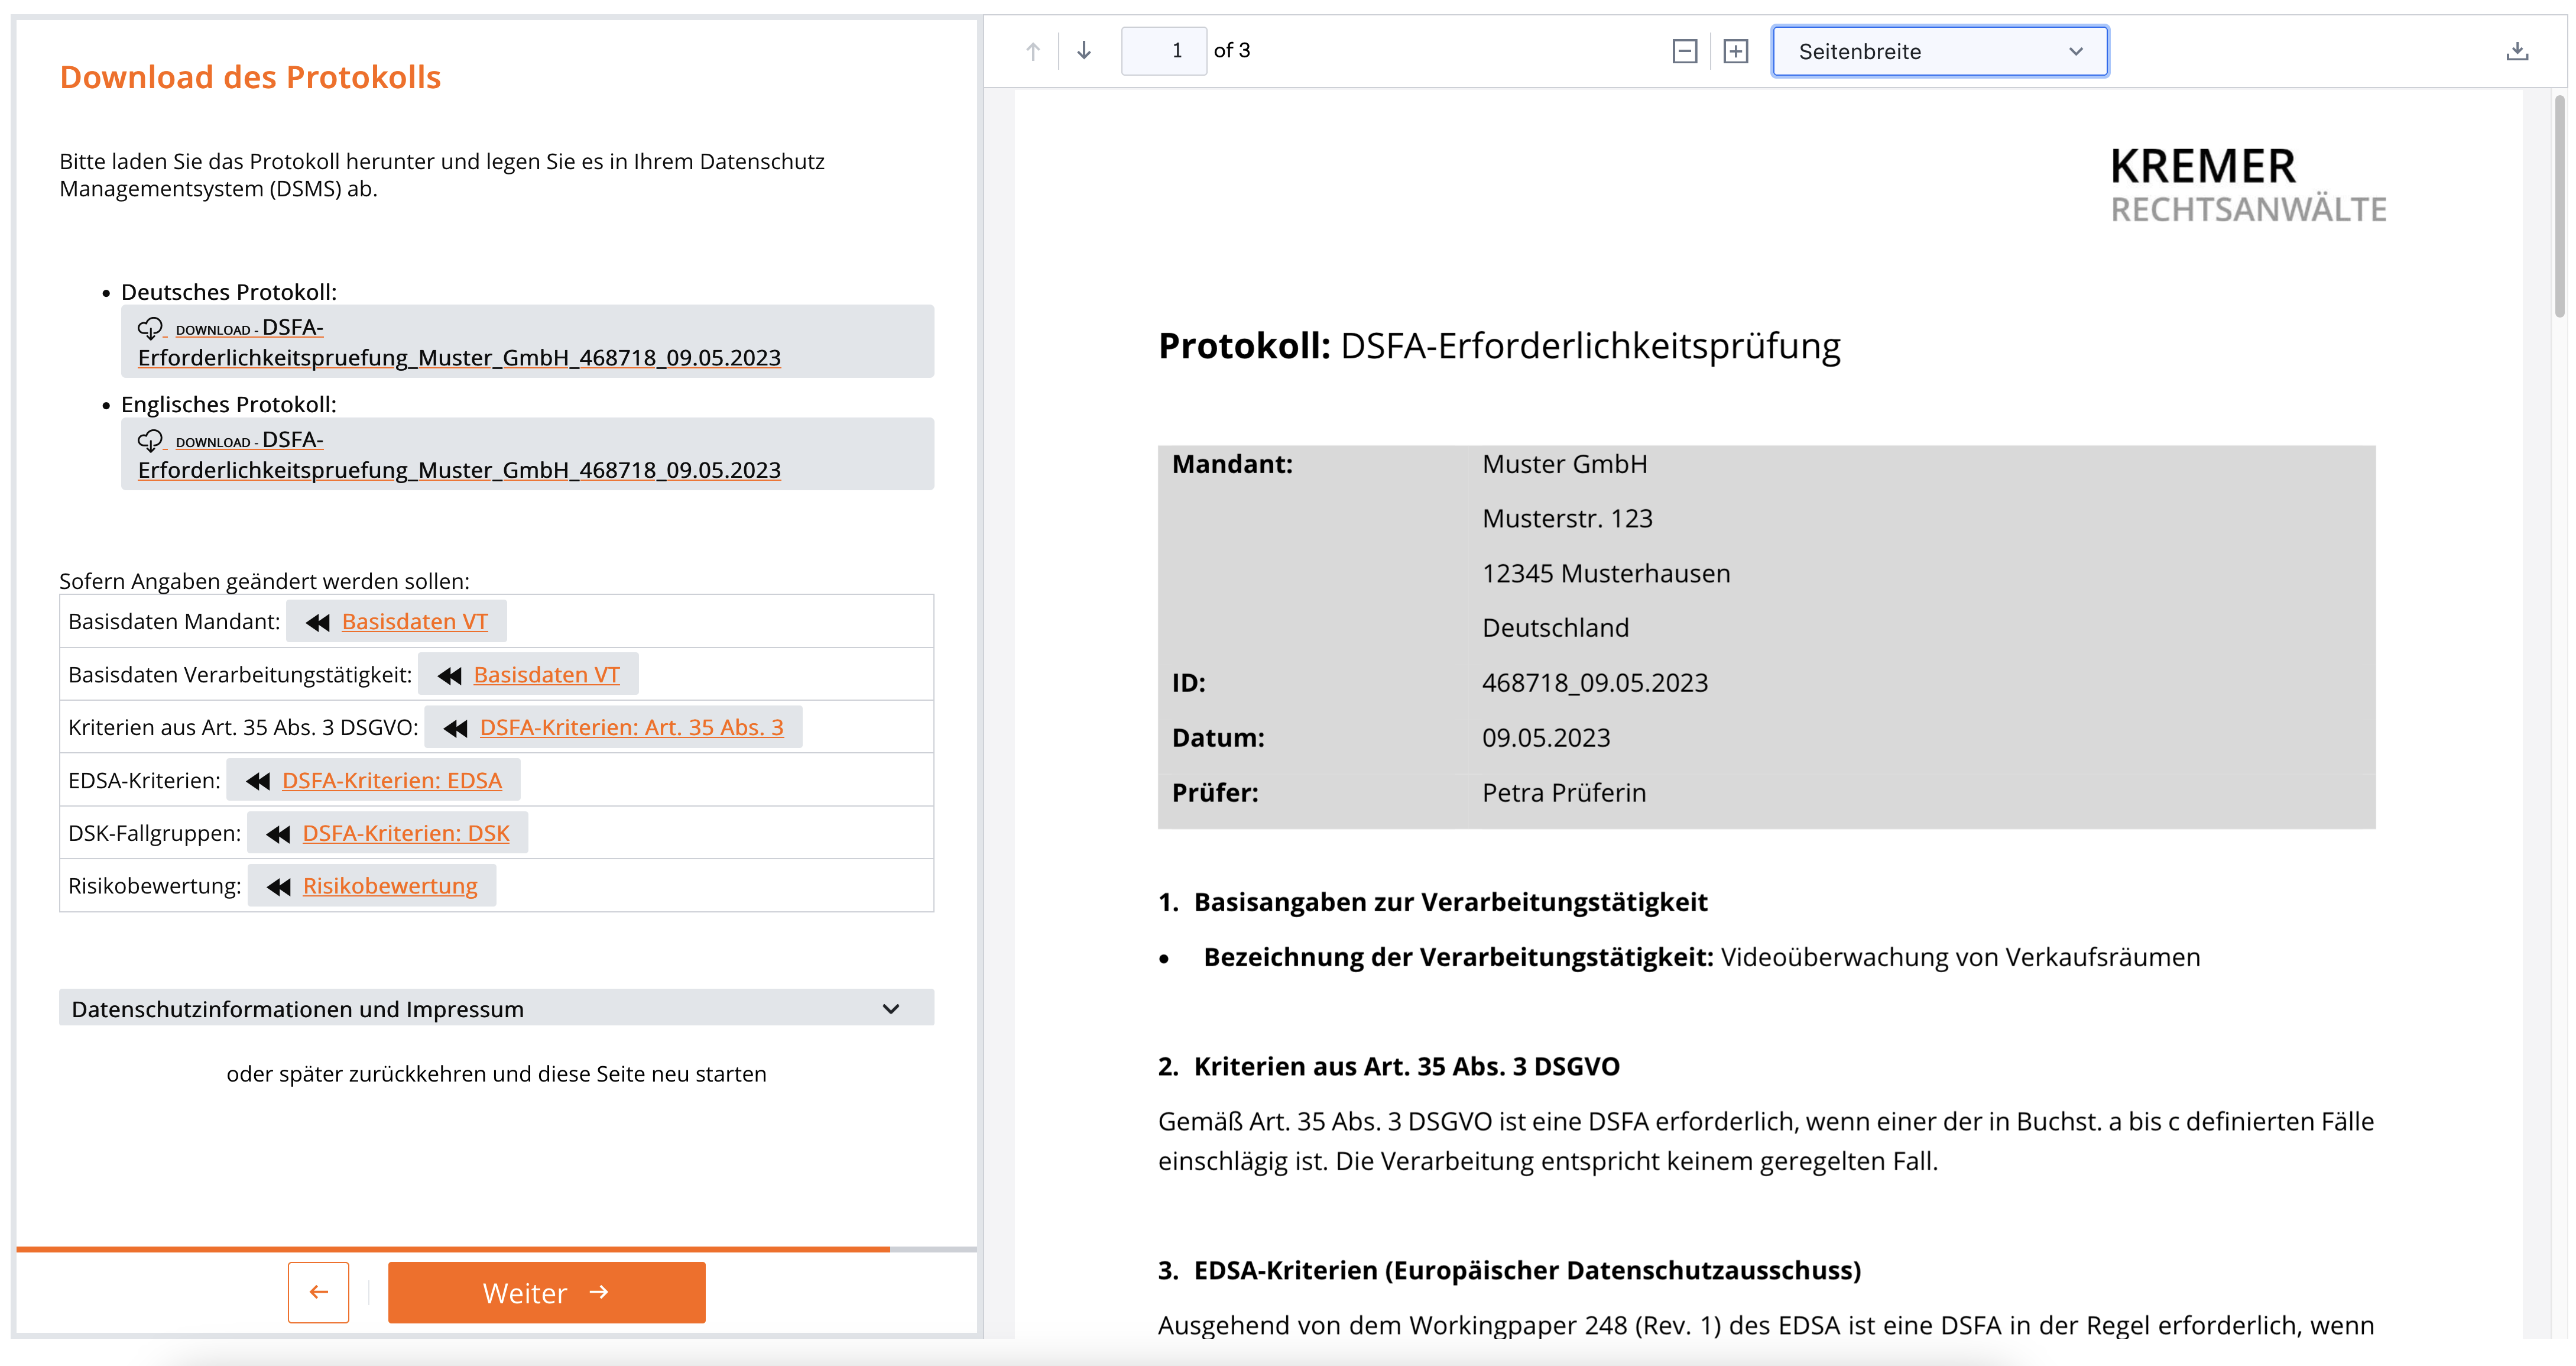Viewport: 2576px width, 1366px height.
Task: Click the PDF page number input field
Action: click(1164, 51)
